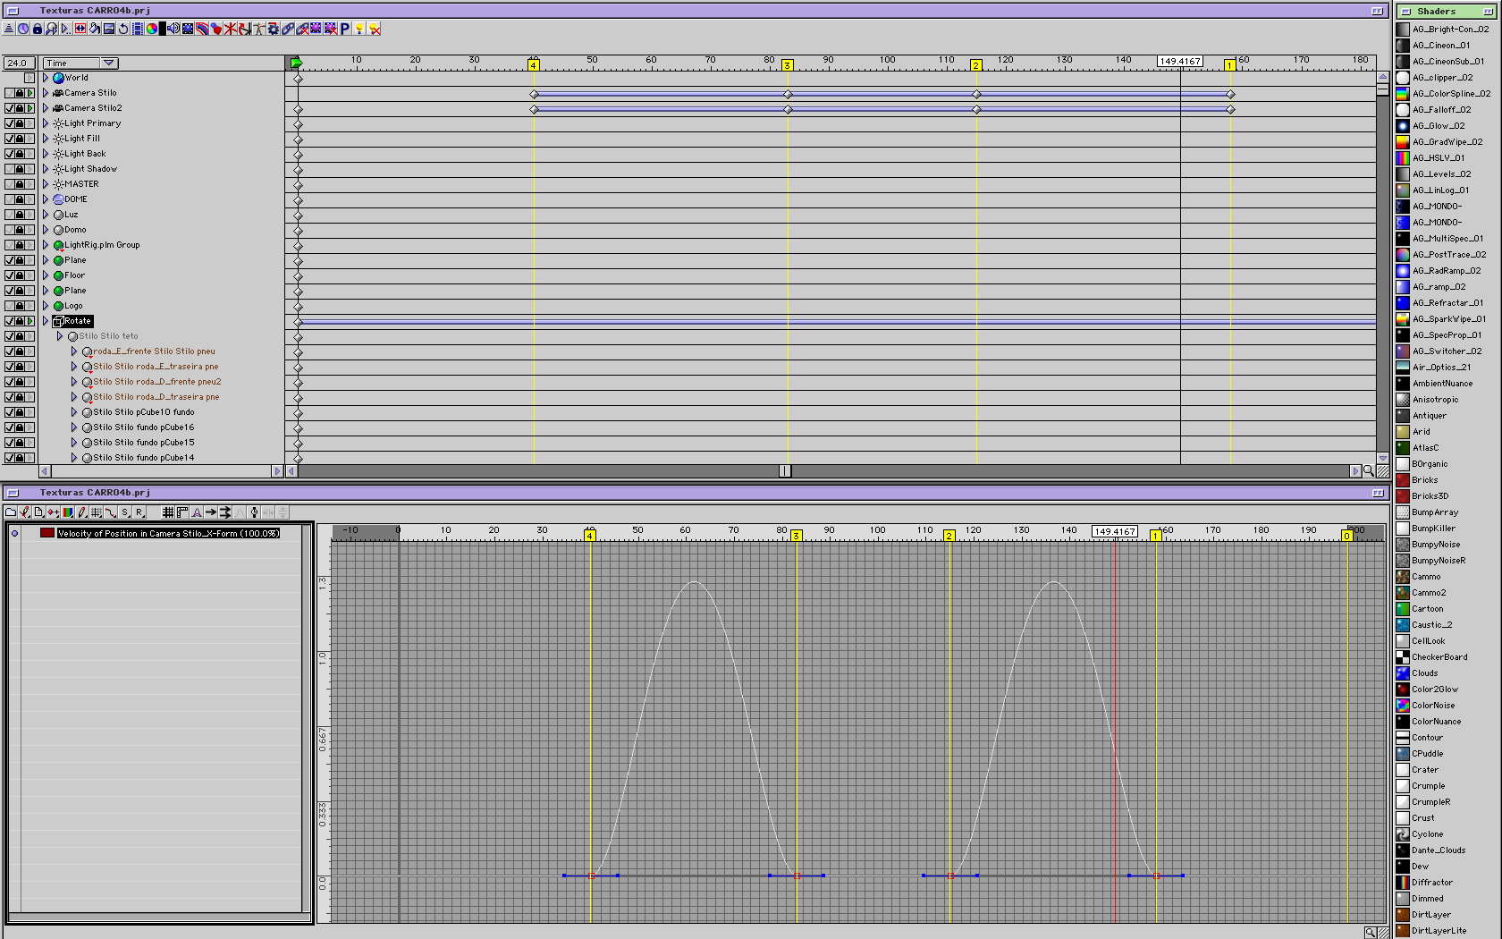
Task: Click the grid icon in graph editor toolbar
Action: (x=167, y=512)
